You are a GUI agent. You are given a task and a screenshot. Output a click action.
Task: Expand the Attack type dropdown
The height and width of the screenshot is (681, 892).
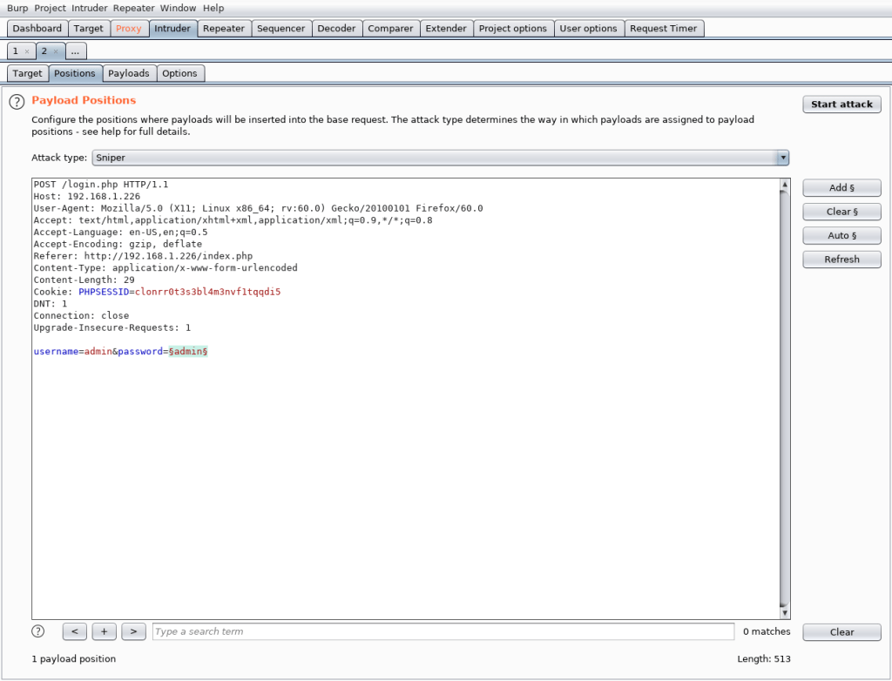(783, 158)
